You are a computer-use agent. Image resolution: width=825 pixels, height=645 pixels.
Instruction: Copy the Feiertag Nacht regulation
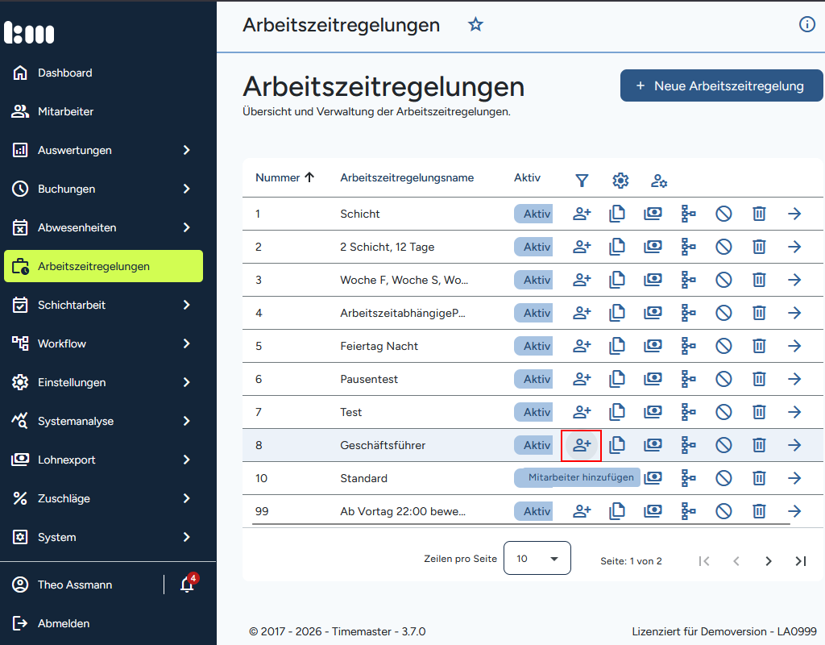coord(617,346)
